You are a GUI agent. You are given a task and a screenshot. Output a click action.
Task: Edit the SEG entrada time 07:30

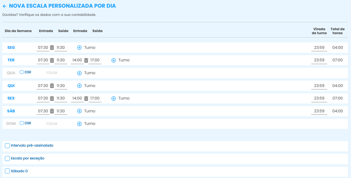(x=43, y=48)
